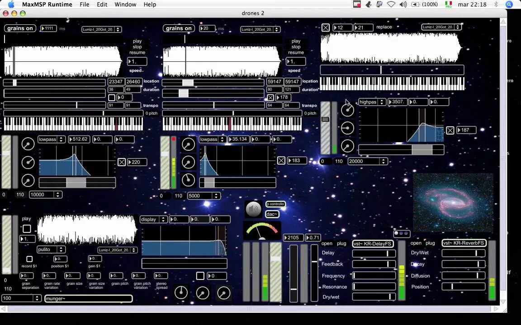The height and width of the screenshot is (325, 521).
Task: Toggle the checkbox next to value 187
Action: point(450,130)
